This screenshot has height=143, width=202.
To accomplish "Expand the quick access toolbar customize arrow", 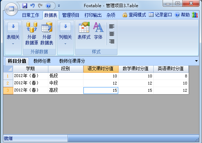I will 59,6.
